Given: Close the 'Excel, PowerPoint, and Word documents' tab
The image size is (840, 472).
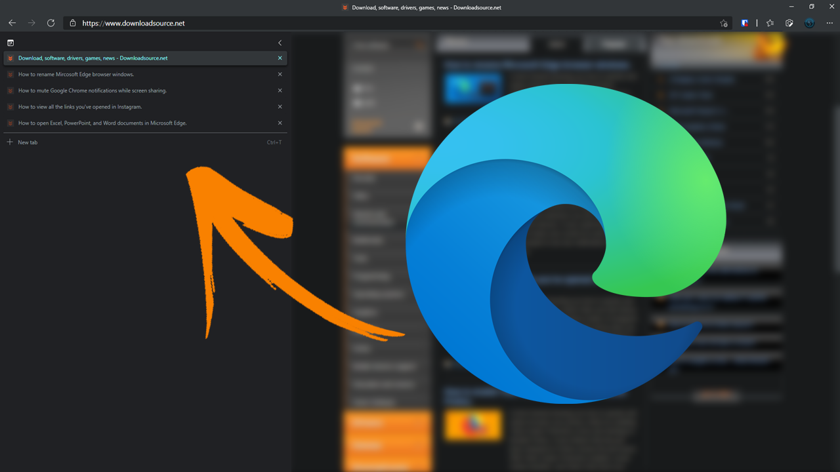Looking at the screenshot, I should pyautogui.click(x=280, y=123).
